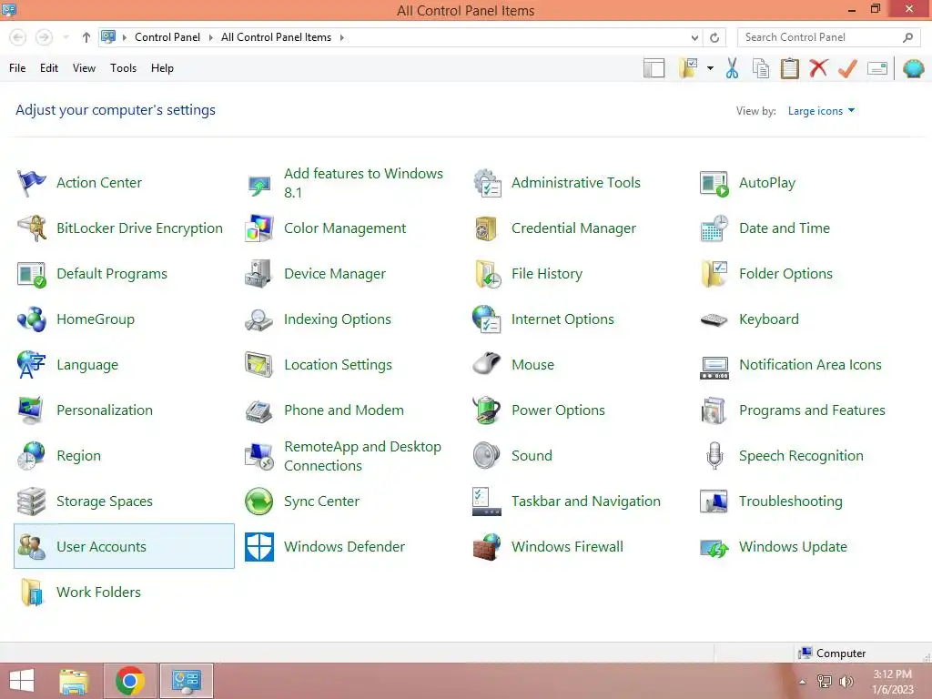Open the Tools menu

[123, 68]
